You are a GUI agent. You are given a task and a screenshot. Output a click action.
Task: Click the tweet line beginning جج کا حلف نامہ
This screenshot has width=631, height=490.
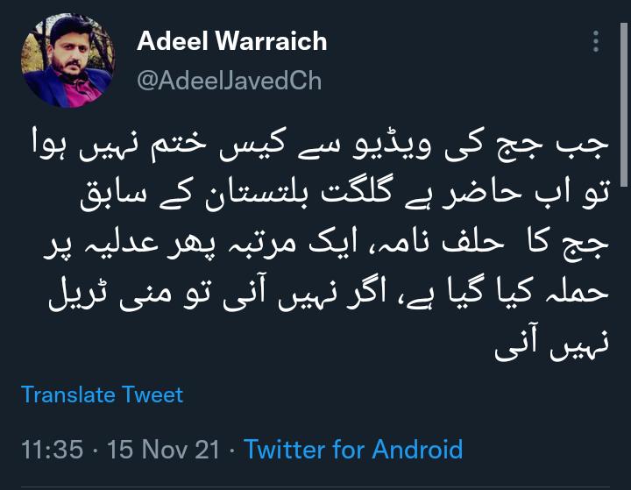326,245
